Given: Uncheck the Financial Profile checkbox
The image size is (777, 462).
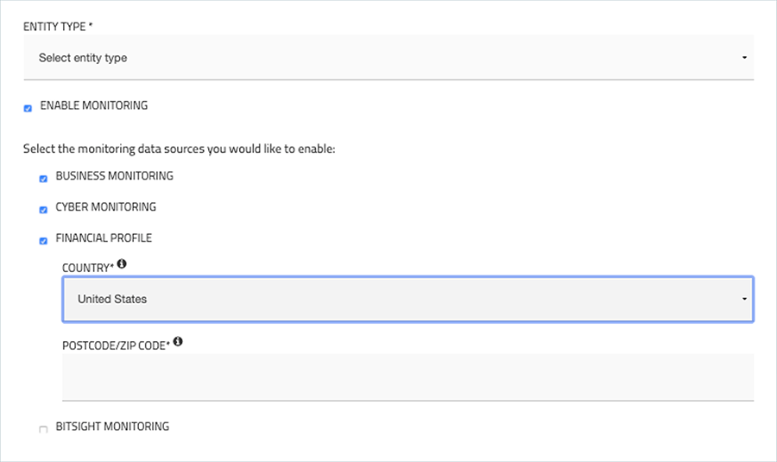Looking at the screenshot, I should (x=44, y=241).
